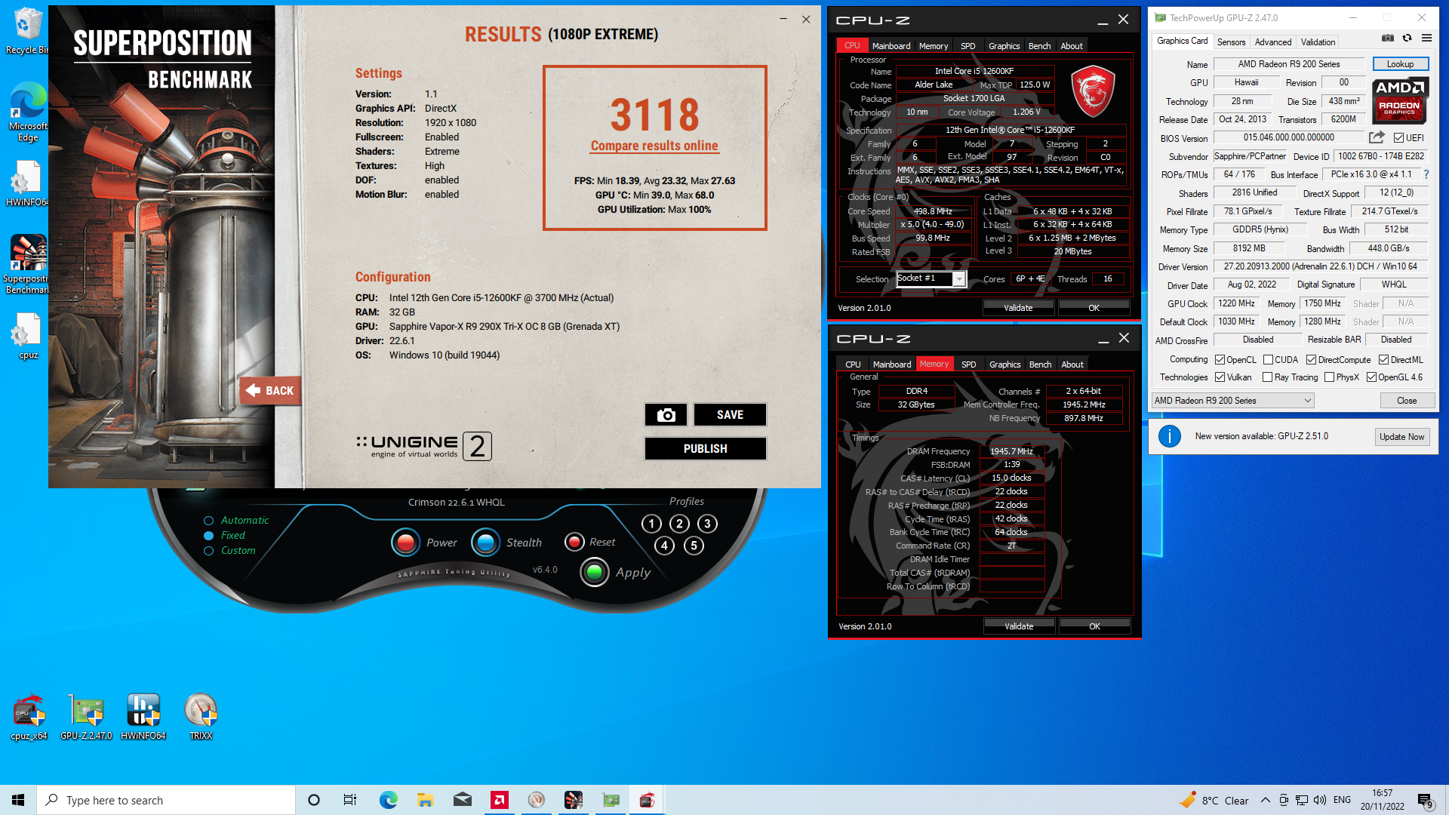This screenshot has width=1449, height=815.
Task: Open Windows Start menu
Action: [18, 800]
